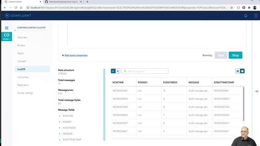The height and width of the screenshot is (146, 260).
Task: Click MESSAGE in Message fields list
Action: pos(67,134)
